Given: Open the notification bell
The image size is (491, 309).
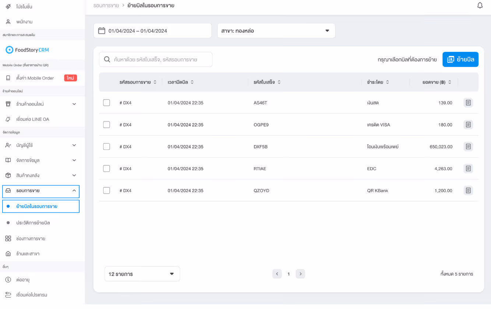Looking at the screenshot, I should click(x=480, y=6).
